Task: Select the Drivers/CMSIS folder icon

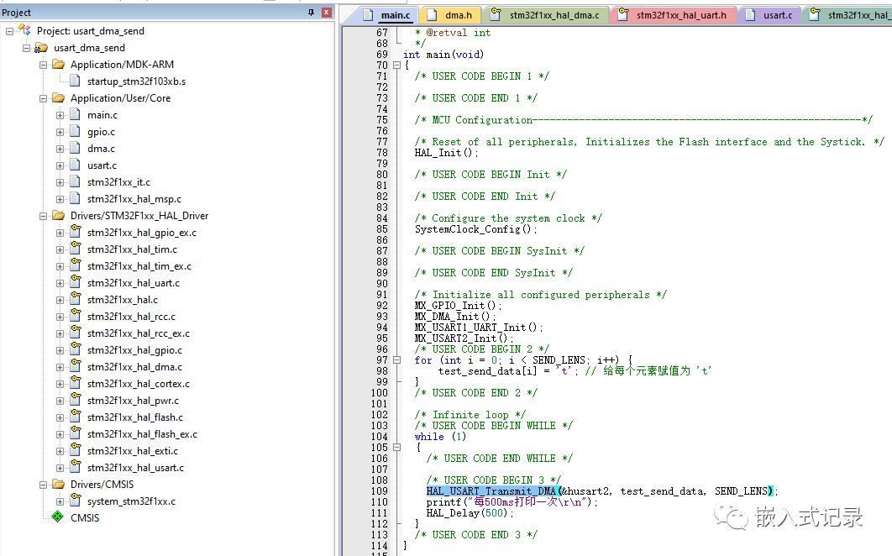Action: click(58, 485)
